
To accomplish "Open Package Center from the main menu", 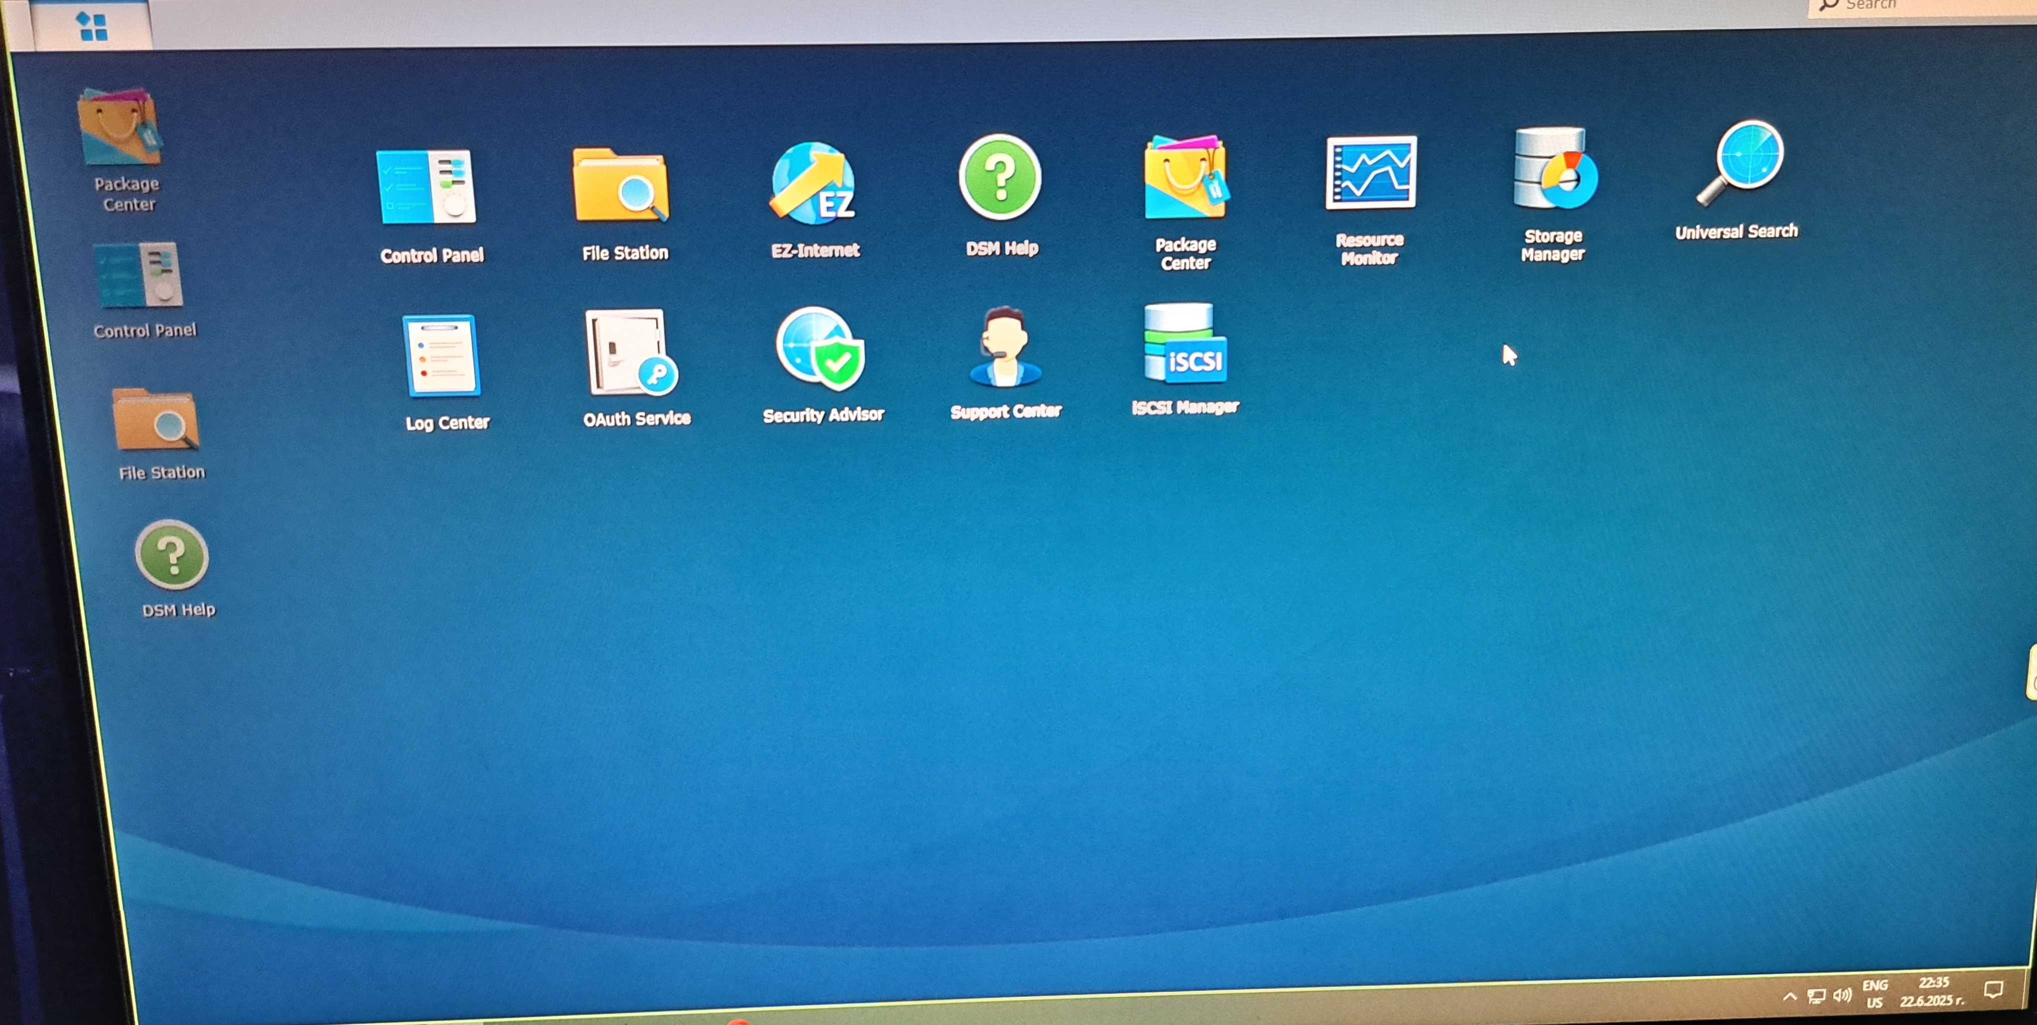I will [1185, 203].
